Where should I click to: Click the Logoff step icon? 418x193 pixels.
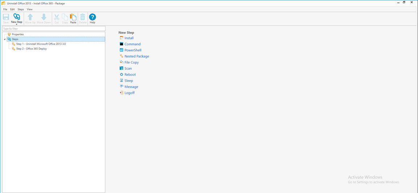(x=122, y=93)
